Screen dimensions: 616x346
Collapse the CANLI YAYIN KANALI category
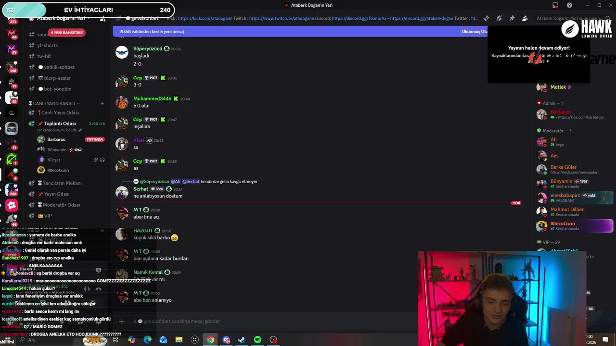(x=54, y=103)
